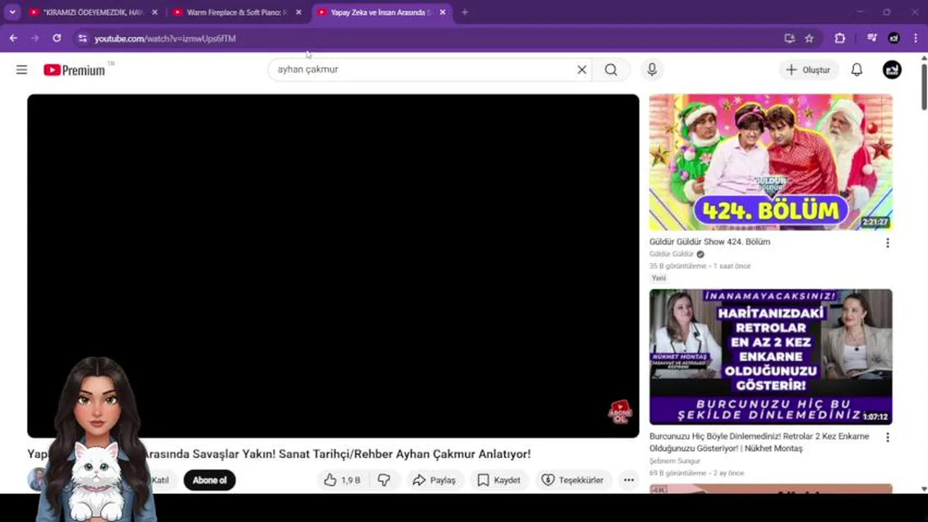The height and width of the screenshot is (522, 928).
Task: Close the 'KIRAMIZI ÖDEYEMEZDİK' tab
Action: (x=155, y=12)
